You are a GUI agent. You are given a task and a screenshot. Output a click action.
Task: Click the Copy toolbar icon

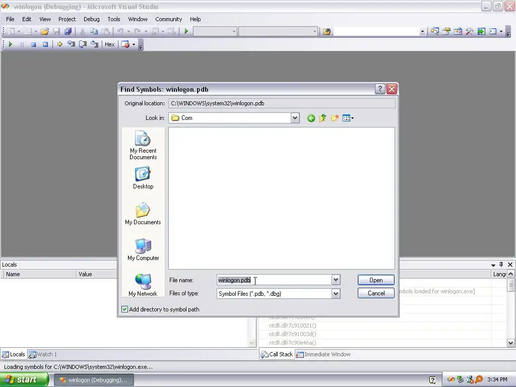[x=94, y=31]
